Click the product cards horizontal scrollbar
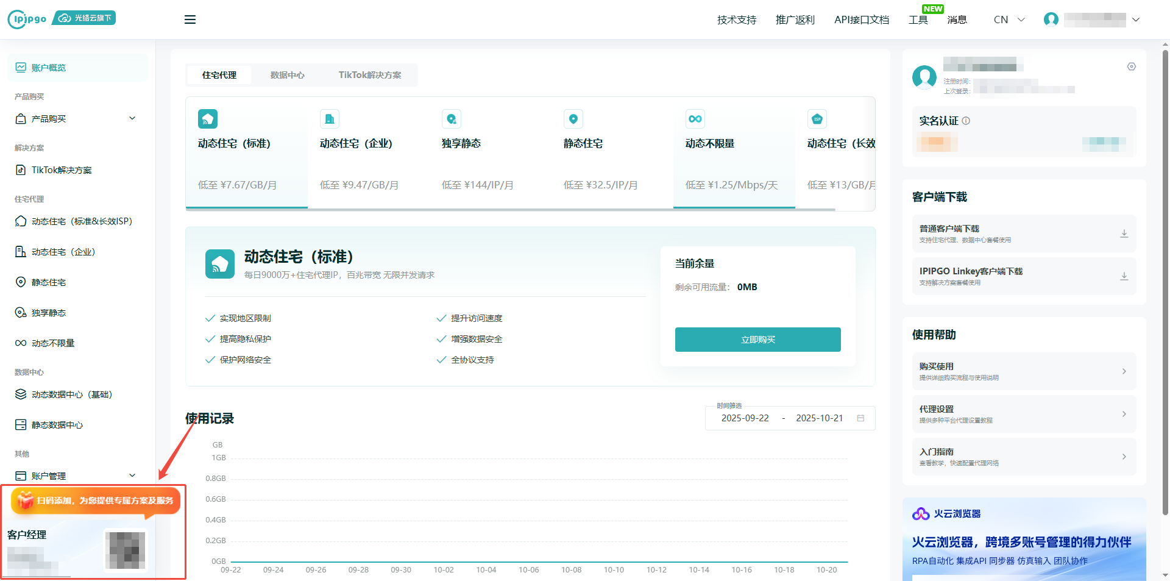Image resolution: width=1170 pixels, height=581 pixels. 510,209
